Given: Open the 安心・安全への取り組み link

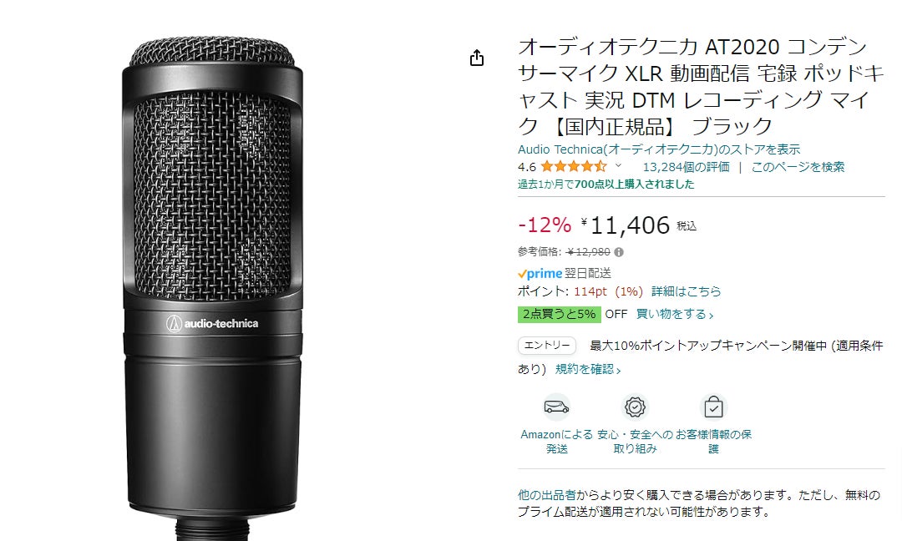Looking at the screenshot, I should pyautogui.click(x=635, y=442).
